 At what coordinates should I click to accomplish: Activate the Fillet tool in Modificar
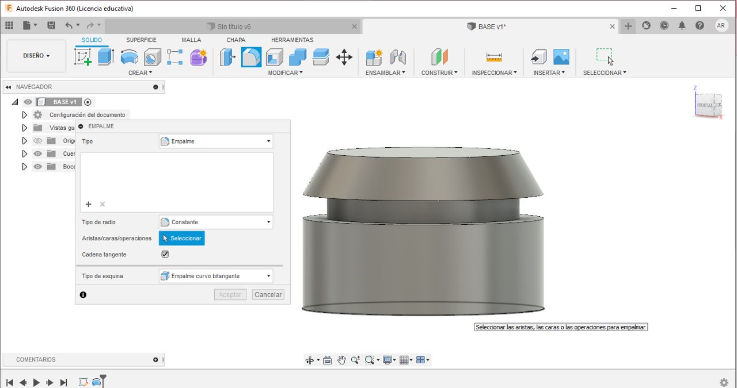tap(251, 57)
